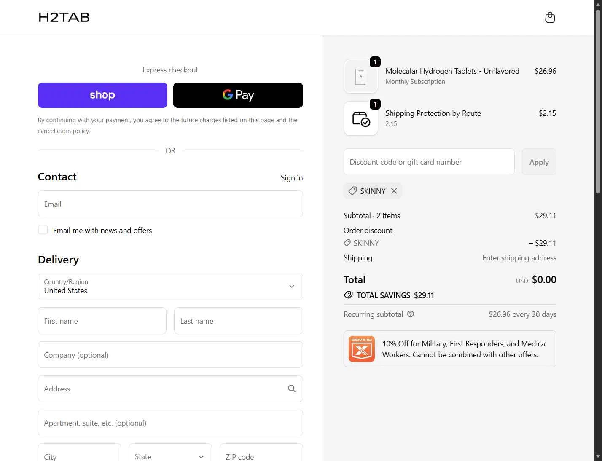Click the tag icon in SKINNY chip

coord(353,191)
